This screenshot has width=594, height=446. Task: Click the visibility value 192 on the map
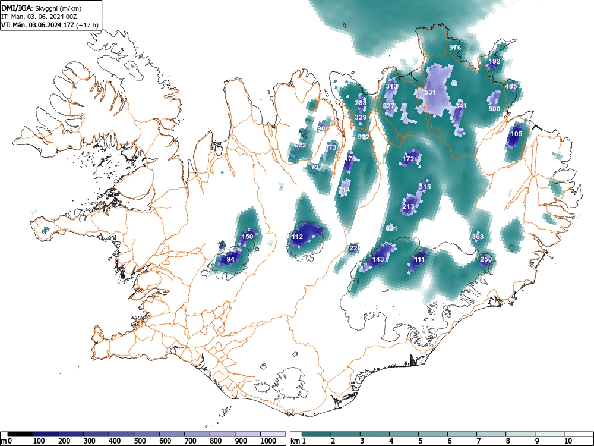click(494, 61)
